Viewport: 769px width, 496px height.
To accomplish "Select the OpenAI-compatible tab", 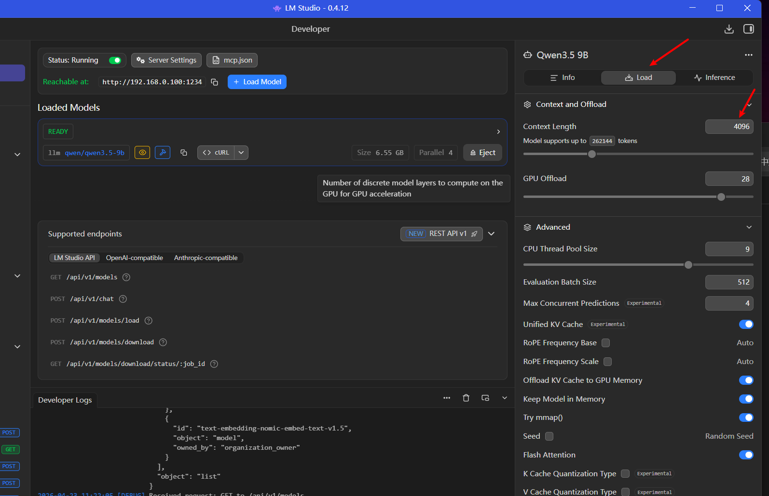I will 135,258.
